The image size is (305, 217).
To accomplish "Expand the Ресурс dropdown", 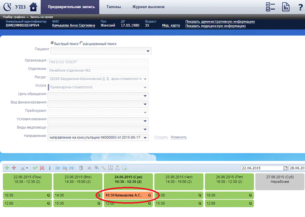I will click(x=145, y=79).
